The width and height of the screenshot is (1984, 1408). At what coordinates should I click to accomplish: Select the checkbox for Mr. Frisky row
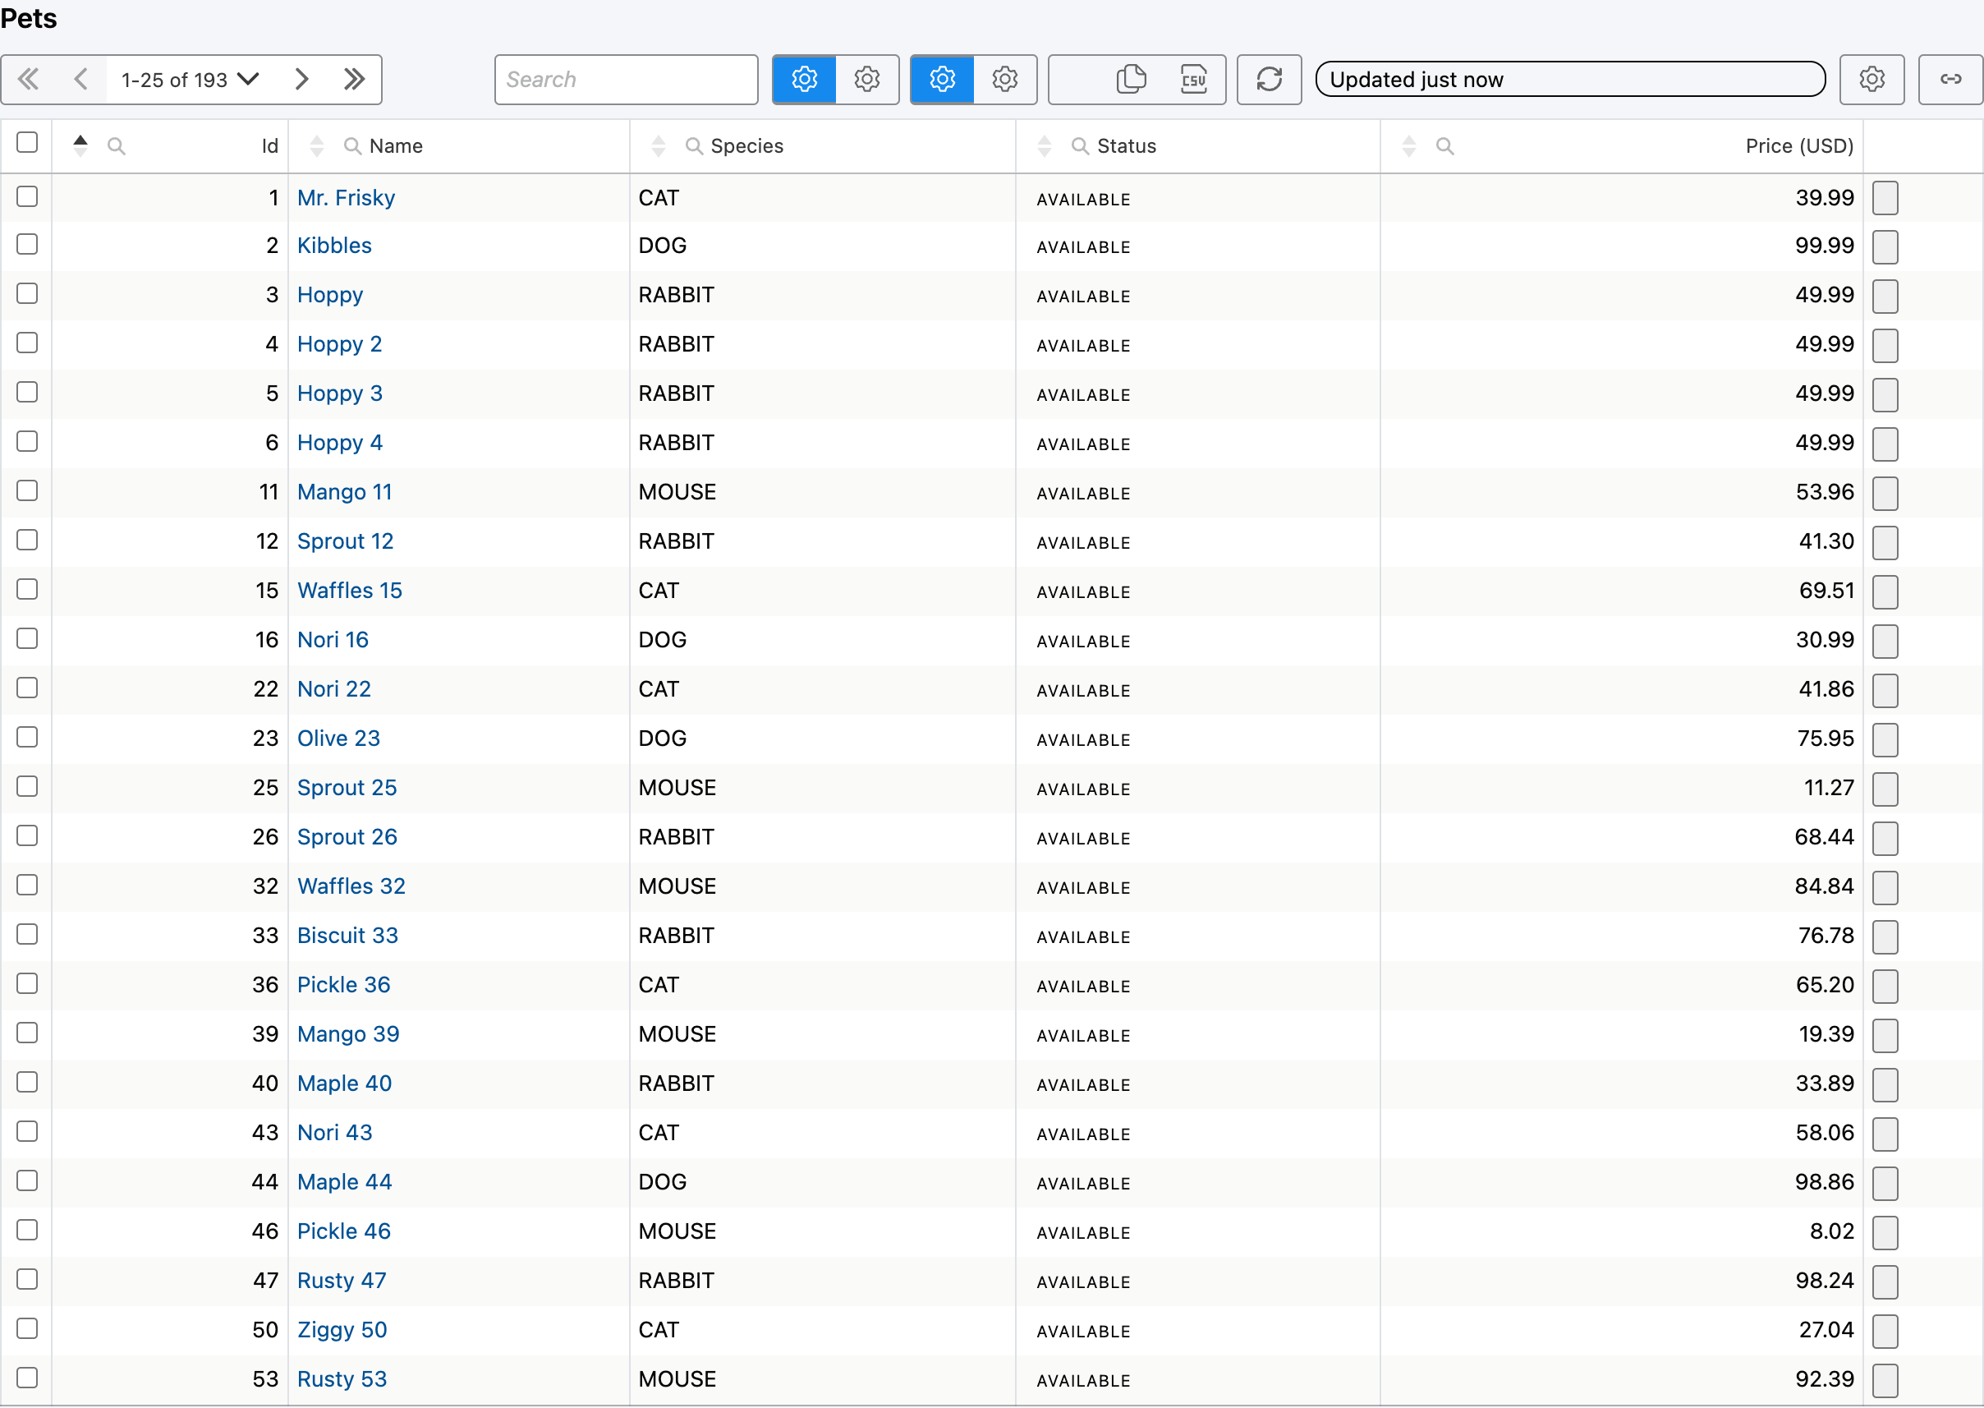(27, 197)
